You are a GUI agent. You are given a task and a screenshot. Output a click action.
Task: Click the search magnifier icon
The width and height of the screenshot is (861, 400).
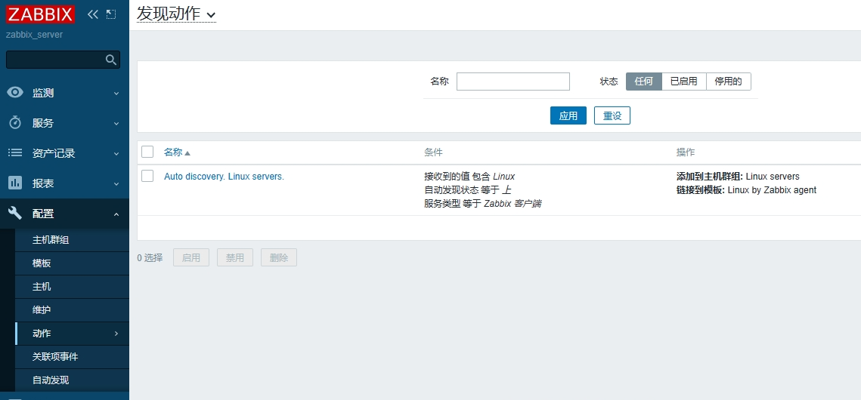click(111, 60)
